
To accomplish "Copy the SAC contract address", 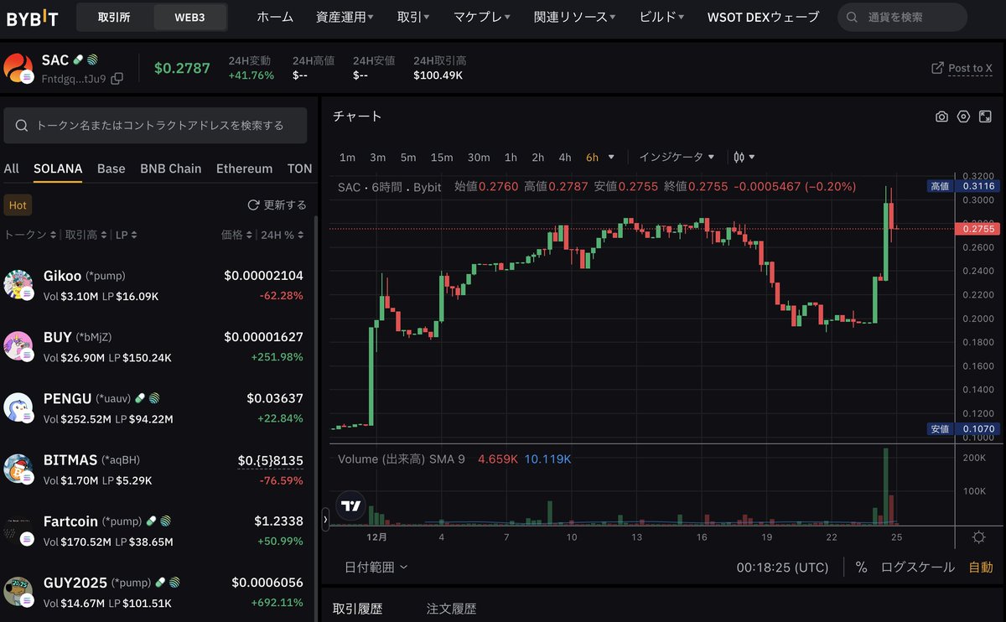I will 117,78.
